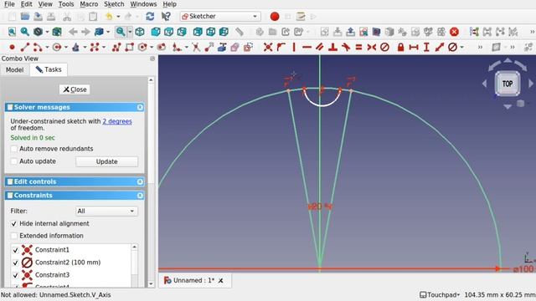Uncheck Hide internal alignment
Screen dimensions: 536x301
[x=14, y=223]
